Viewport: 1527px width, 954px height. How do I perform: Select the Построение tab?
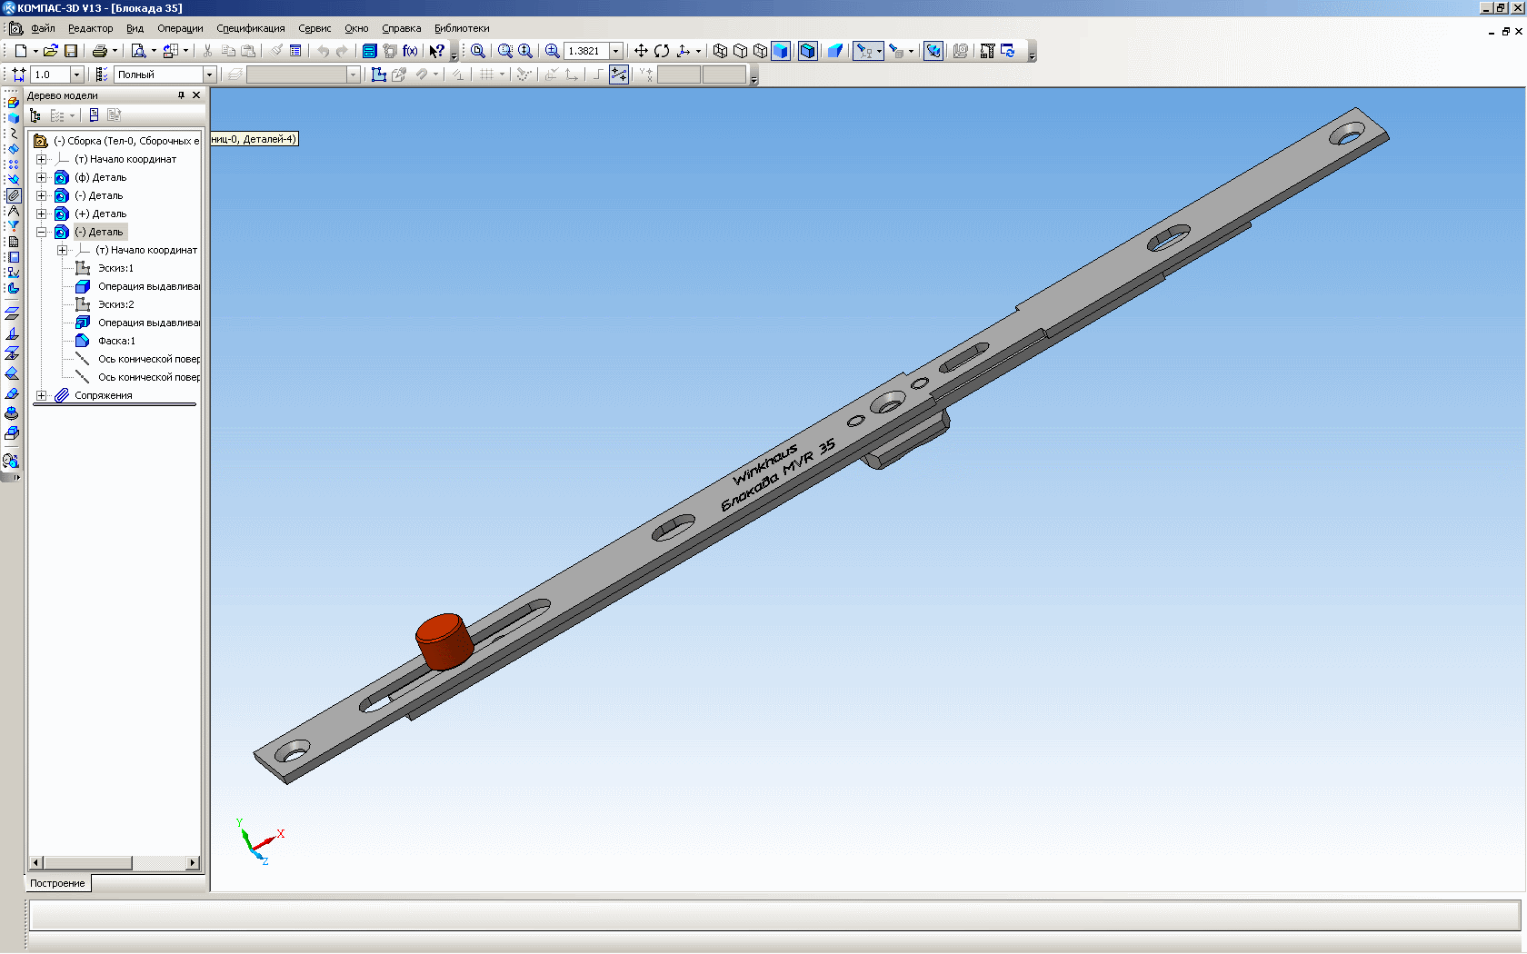click(x=57, y=883)
